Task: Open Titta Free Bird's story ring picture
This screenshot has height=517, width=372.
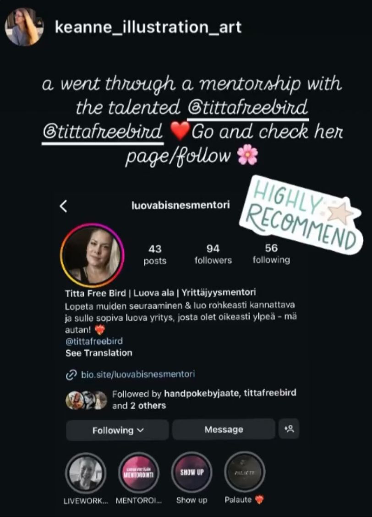Action: point(92,255)
